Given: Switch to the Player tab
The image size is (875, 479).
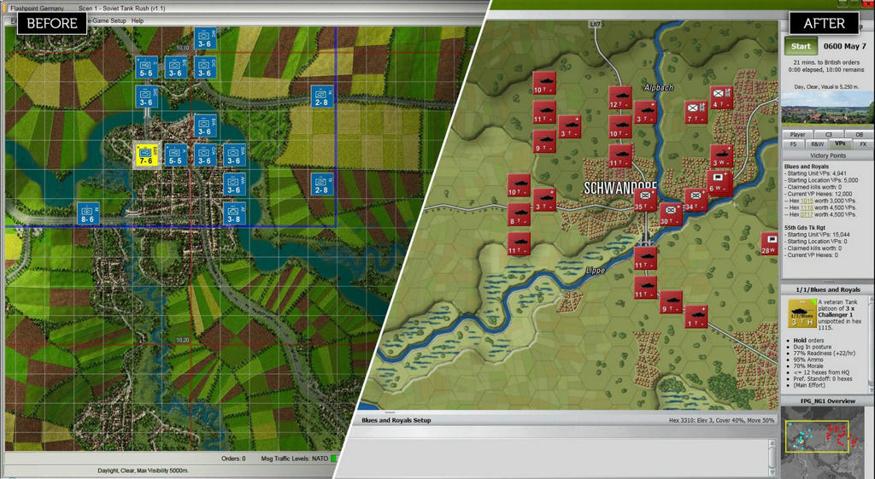Looking at the screenshot, I should 797,134.
